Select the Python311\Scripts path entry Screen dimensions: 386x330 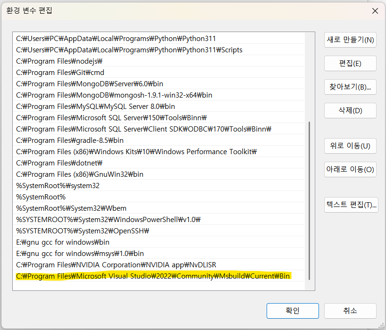pos(159,50)
